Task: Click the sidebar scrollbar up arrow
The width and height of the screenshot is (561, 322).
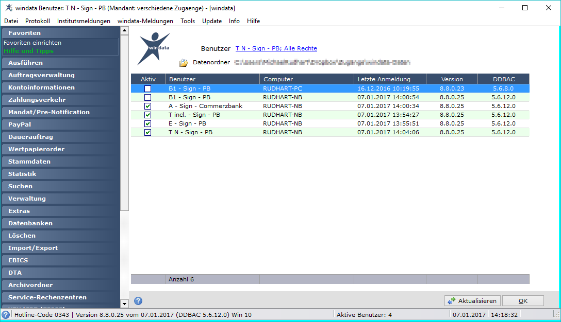Action: coord(124,31)
